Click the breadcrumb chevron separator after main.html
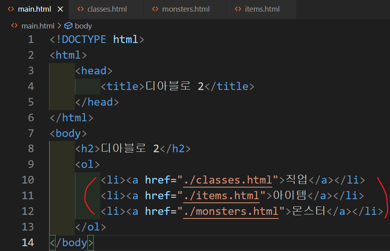Screen dimensions: 390x251 59,26
